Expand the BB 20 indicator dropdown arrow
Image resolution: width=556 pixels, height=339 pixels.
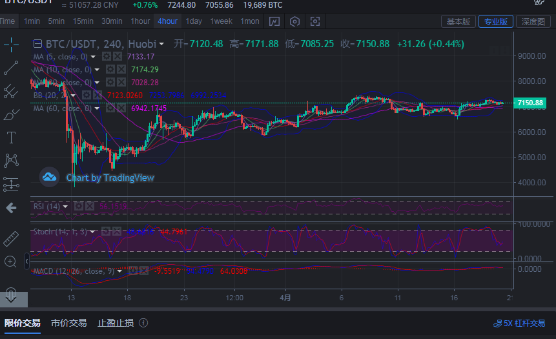(74, 96)
